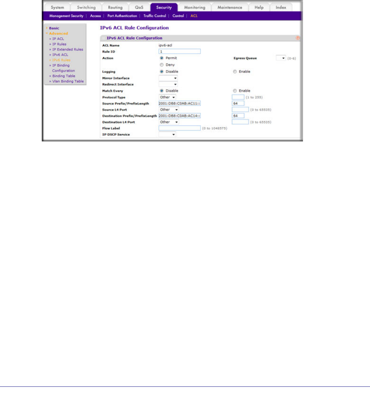The height and width of the screenshot is (414, 370).
Task: Click the Destination Prefix address field
Action: [180, 116]
